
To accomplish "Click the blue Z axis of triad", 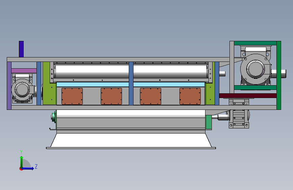I will point(28,168).
